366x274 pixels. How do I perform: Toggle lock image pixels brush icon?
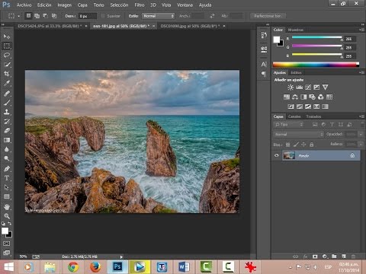[x=296, y=145]
